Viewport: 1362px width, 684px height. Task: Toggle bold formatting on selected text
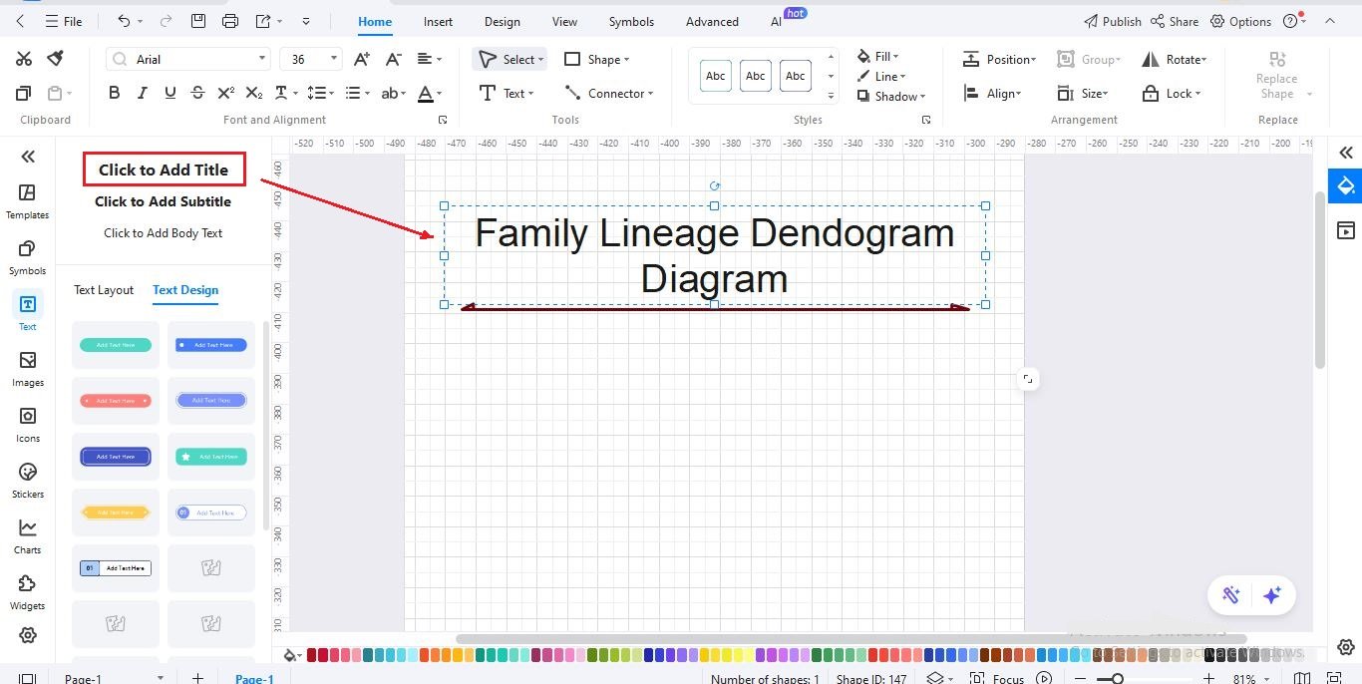tap(114, 92)
